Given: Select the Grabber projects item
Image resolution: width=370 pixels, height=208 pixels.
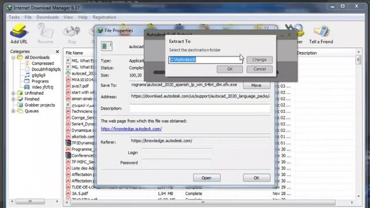Looking at the screenshot, I should (40, 105).
